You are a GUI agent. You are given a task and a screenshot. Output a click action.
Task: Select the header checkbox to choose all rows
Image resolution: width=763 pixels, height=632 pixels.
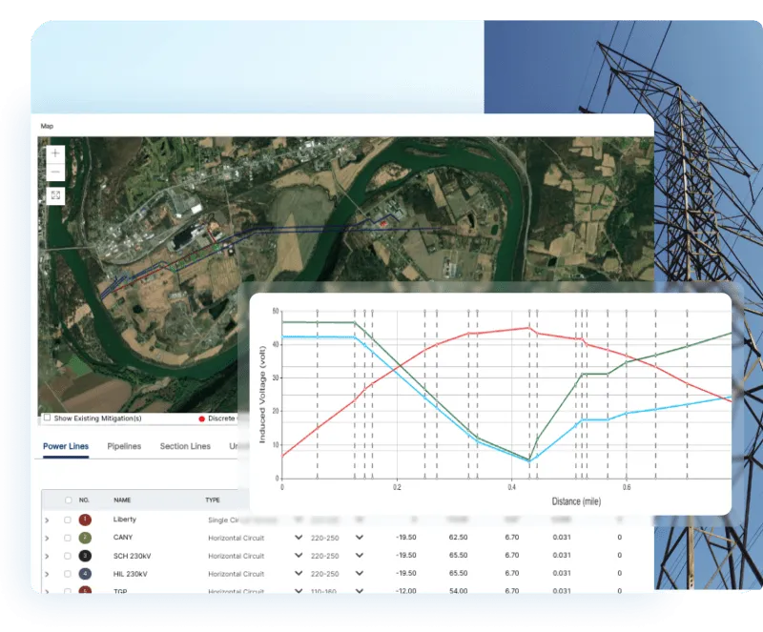click(66, 499)
